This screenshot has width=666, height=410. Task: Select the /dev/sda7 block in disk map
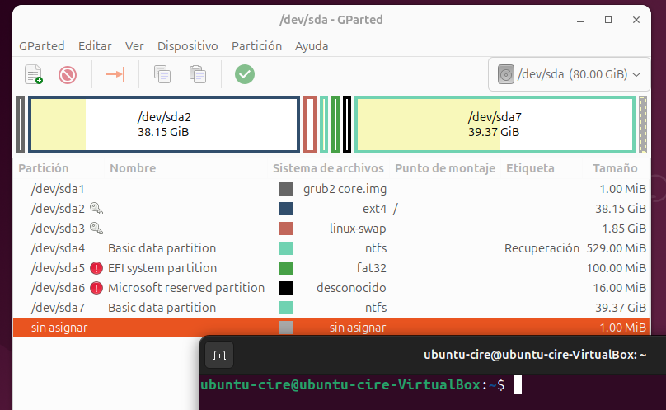coord(495,125)
